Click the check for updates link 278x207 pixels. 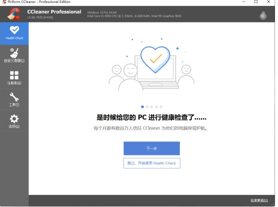(259, 200)
